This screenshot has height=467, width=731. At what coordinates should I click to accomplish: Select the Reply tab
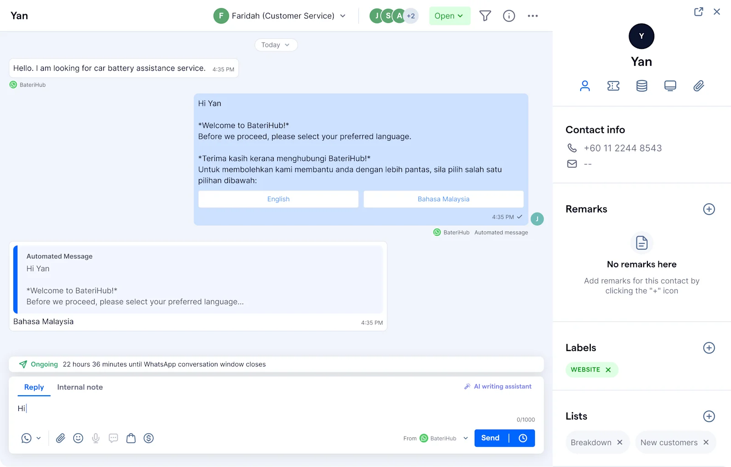coord(33,387)
